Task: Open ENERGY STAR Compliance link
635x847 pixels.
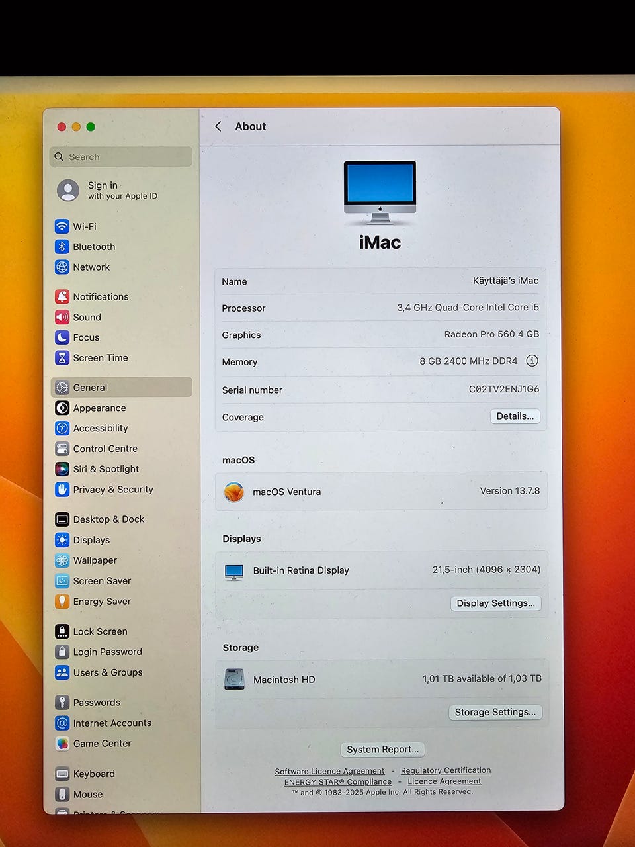Action: 338,782
